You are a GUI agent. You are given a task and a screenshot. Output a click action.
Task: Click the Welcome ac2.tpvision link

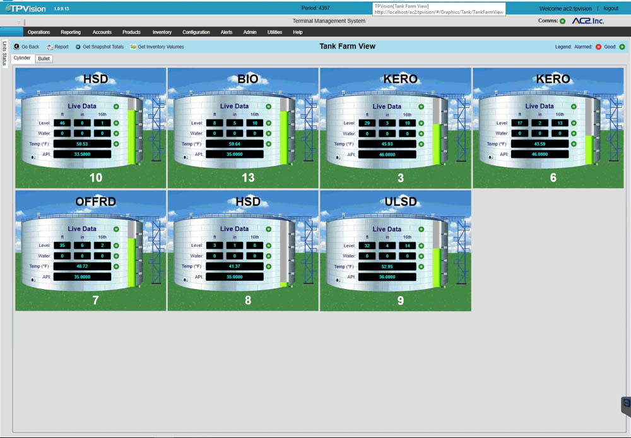tap(565, 8)
